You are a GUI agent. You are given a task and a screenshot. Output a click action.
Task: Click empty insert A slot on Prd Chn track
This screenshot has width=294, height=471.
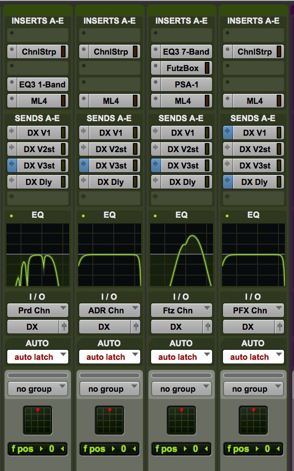click(x=38, y=35)
